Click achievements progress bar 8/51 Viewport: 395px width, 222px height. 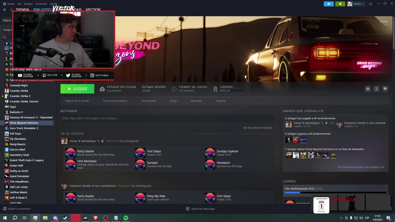tap(335, 192)
